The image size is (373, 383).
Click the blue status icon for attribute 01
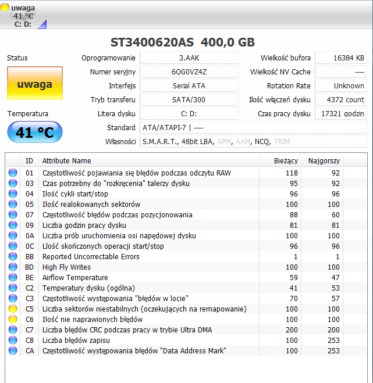coord(13,173)
